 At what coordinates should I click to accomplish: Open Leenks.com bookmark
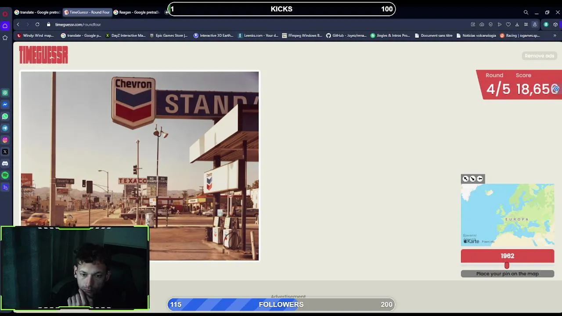click(258, 36)
